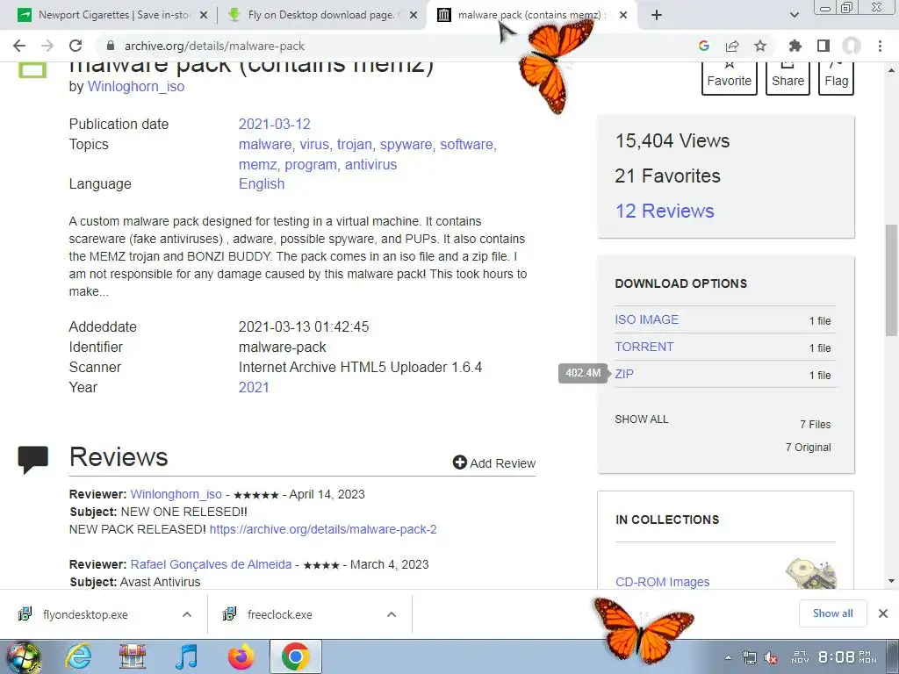
Task: Open Chrome profile avatar
Action: 852,46
